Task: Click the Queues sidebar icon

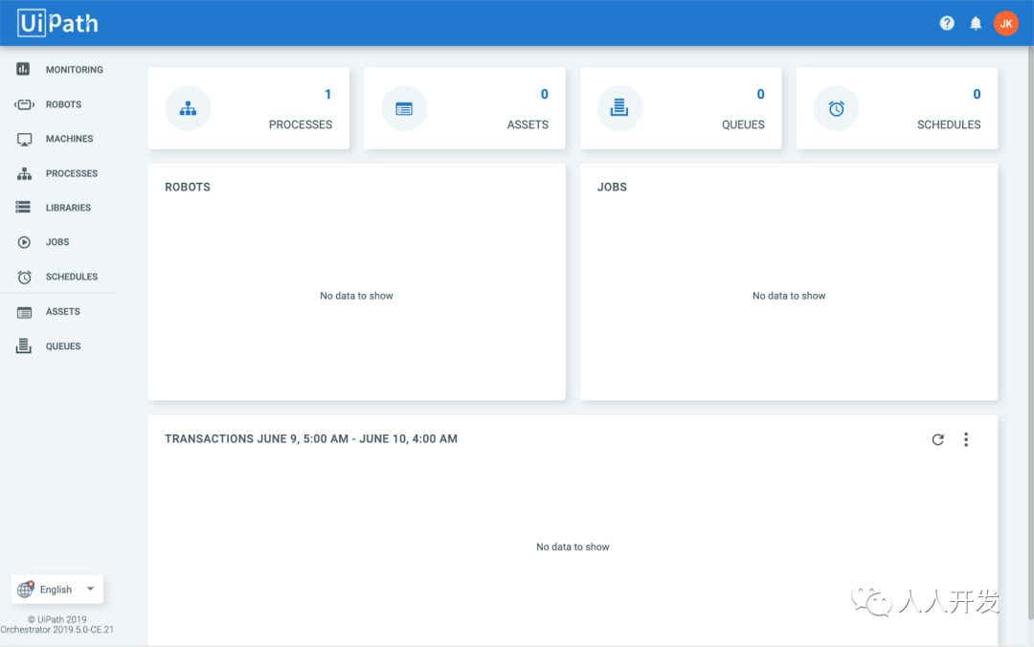Action: point(24,346)
